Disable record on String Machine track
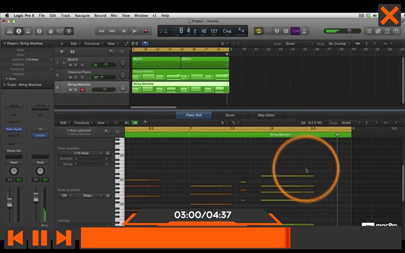The width and height of the screenshot is (405, 253). click(x=82, y=90)
